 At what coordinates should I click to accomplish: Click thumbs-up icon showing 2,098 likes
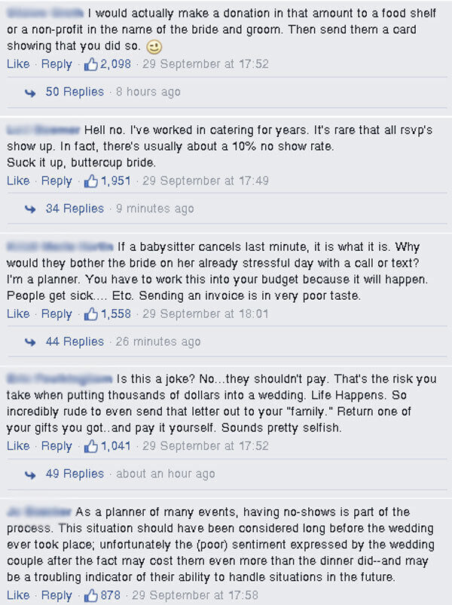92,65
